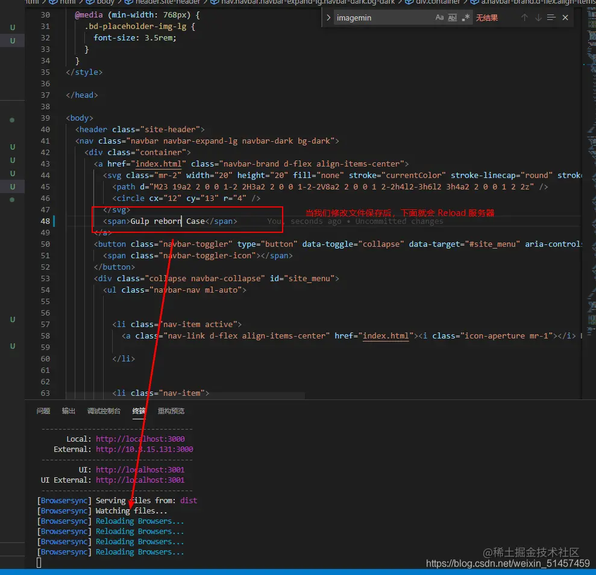Click the circle element on line 46
596x575 pixels.
point(186,199)
